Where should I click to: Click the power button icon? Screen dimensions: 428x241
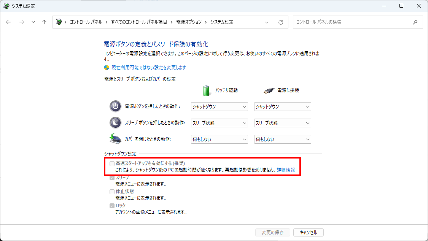point(115,106)
